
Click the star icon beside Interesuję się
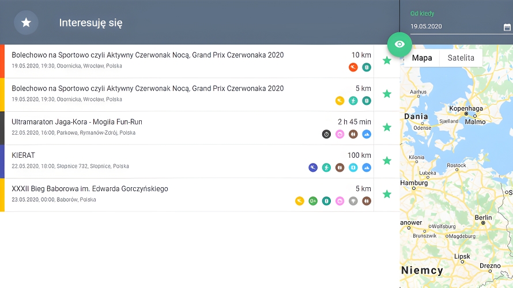click(26, 22)
